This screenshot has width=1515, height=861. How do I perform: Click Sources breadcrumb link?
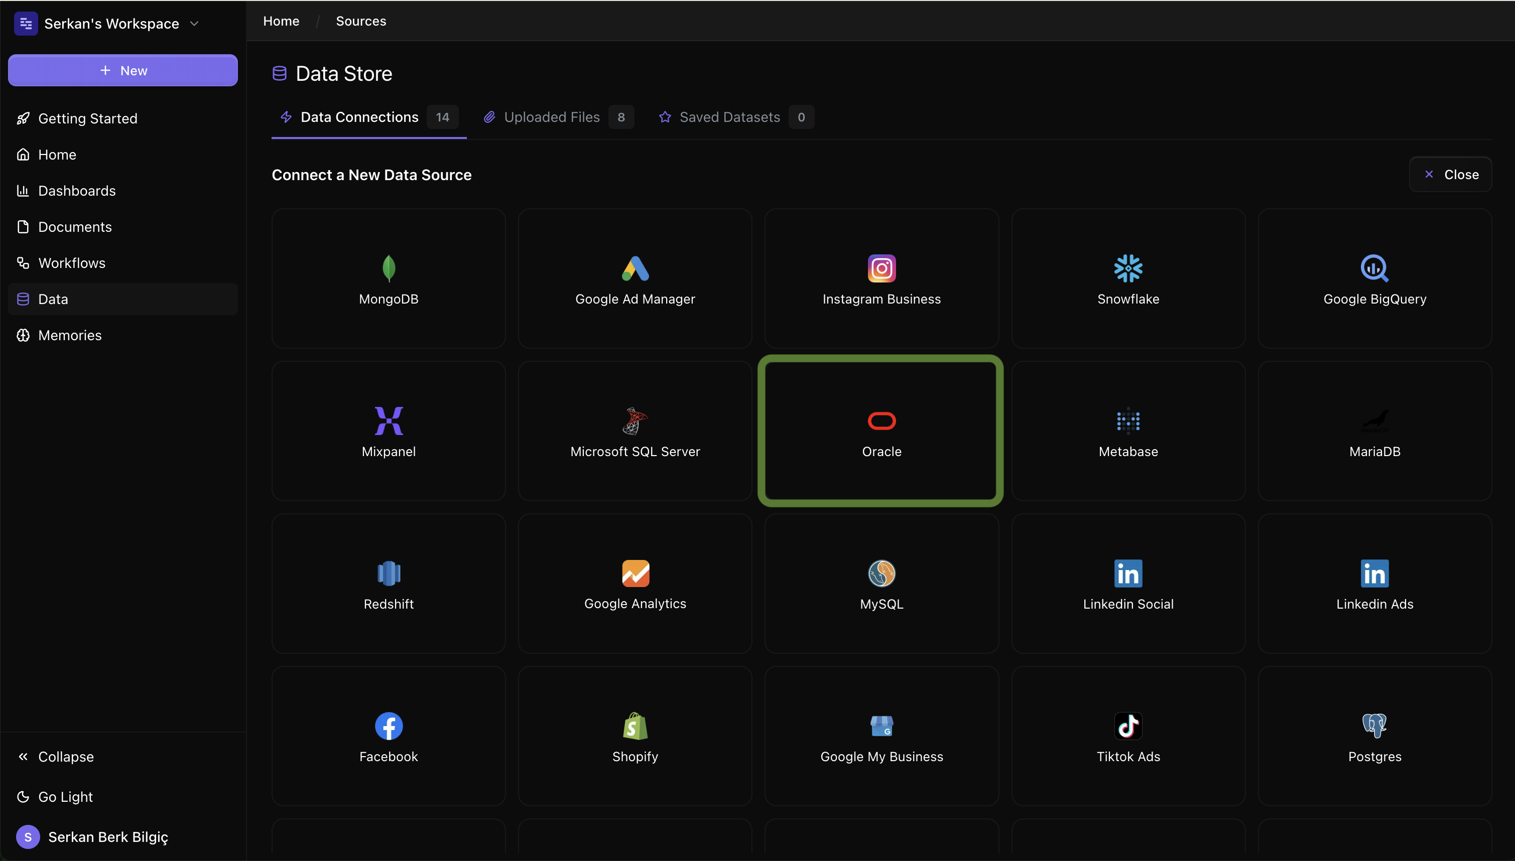point(361,21)
